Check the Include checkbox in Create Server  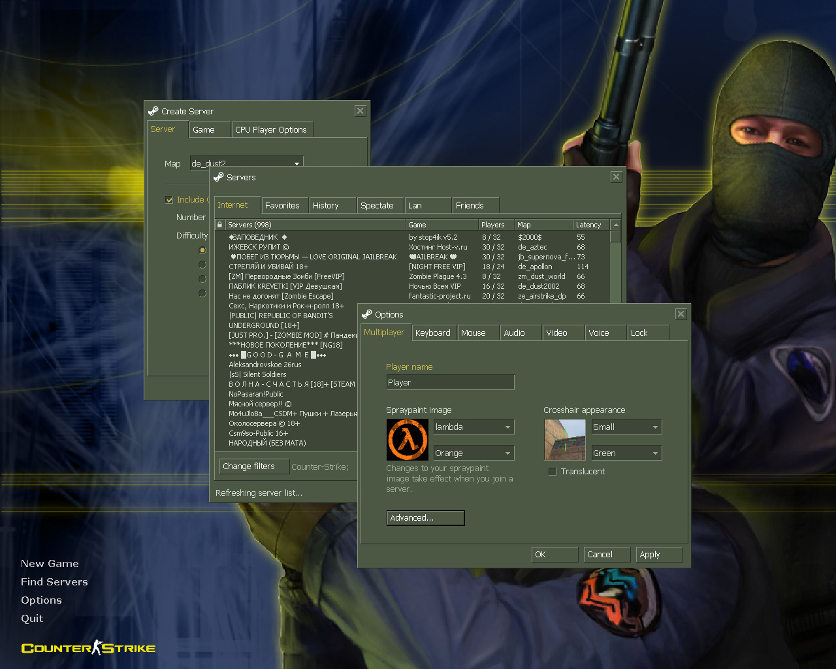tap(169, 199)
